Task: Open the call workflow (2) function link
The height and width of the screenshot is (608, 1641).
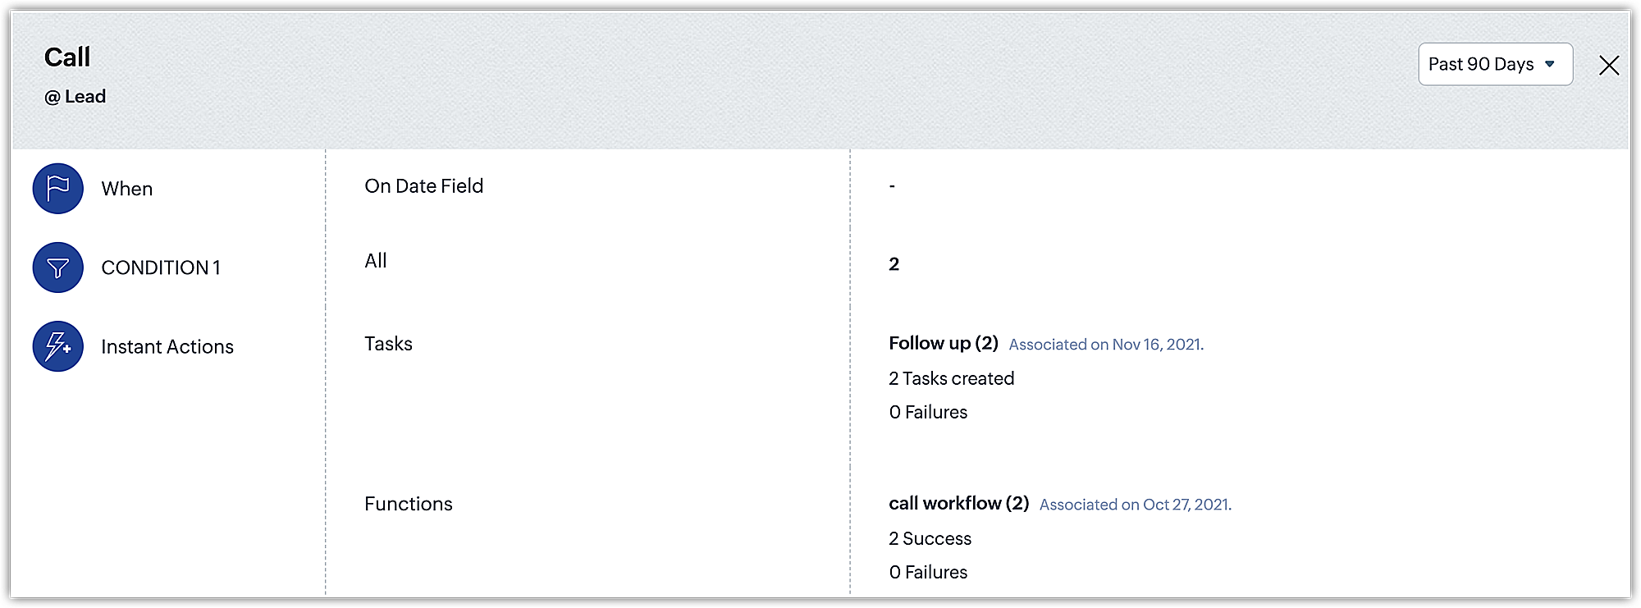Action: 958,503
